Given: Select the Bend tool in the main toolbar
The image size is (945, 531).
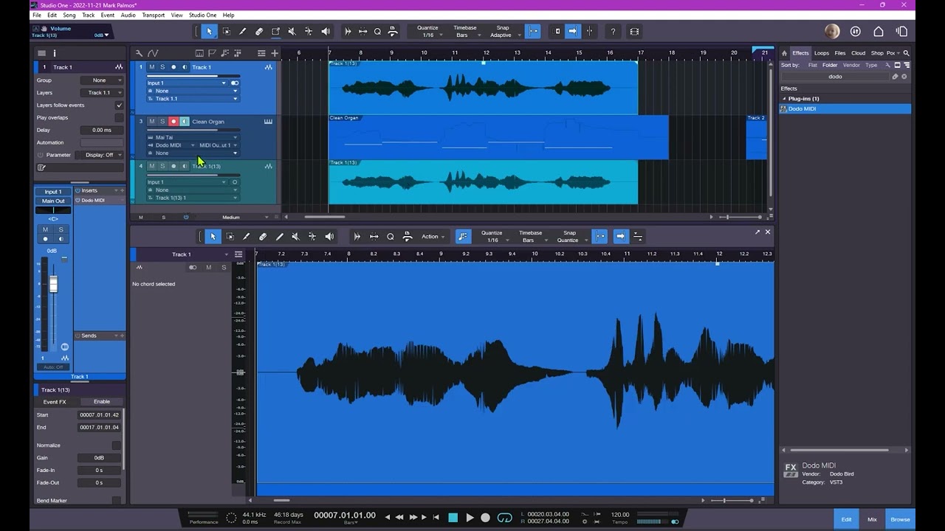Looking at the screenshot, I should (x=309, y=32).
